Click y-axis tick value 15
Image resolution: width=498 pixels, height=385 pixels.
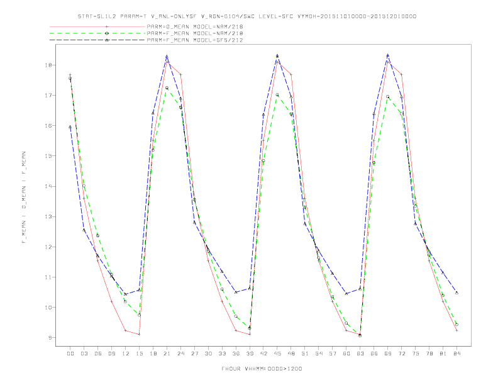point(50,156)
